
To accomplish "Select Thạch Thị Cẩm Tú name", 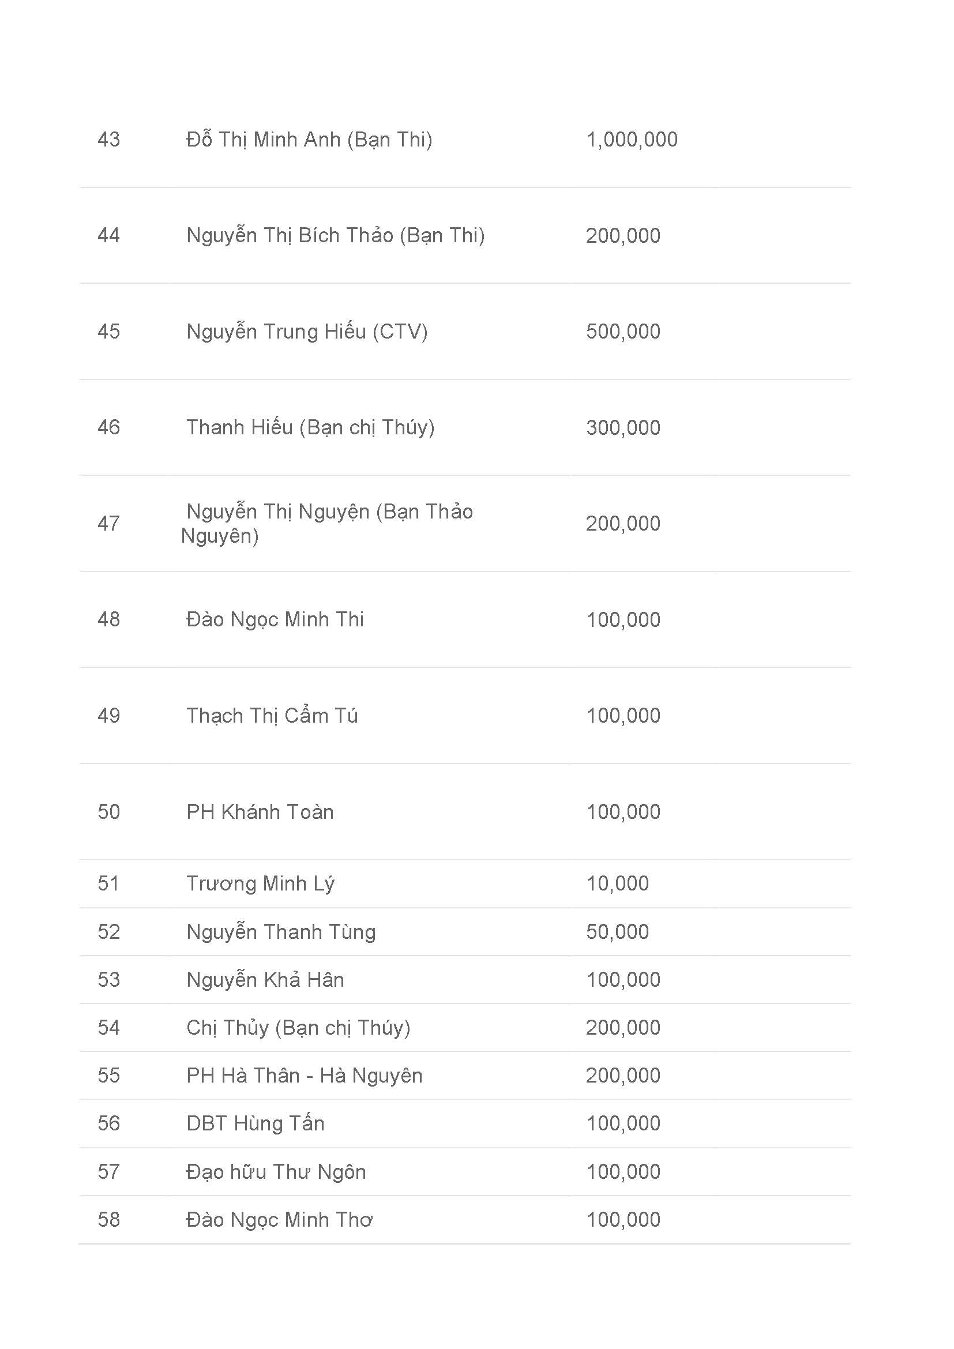I will pyautogui.click(x=272, y=716).
